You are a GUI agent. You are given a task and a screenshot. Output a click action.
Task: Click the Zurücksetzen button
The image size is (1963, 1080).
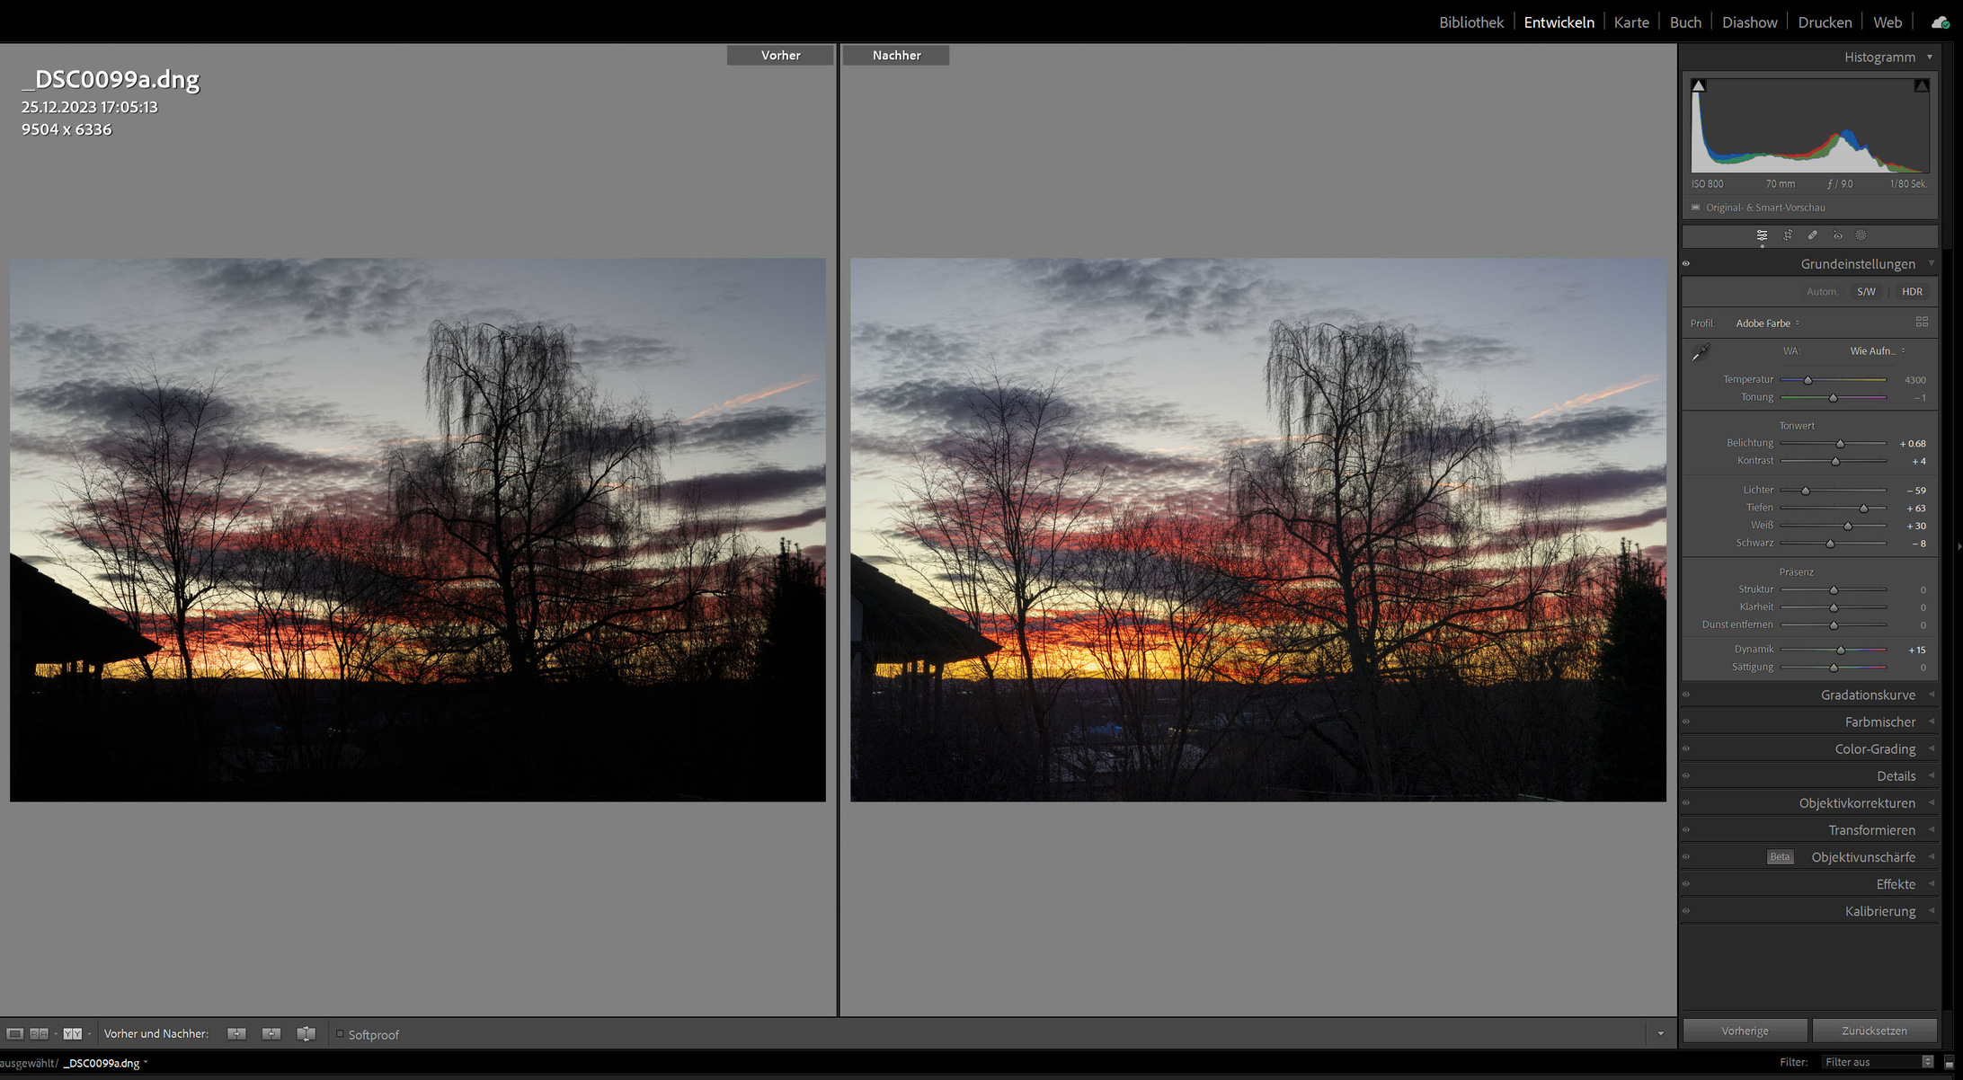[x=1873, y=1031]
